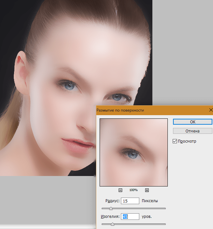Image resolution: width=213 pixels, height=229 pixels.
Task: Zoom in the blur preview with plus button
Action: tap(147, 190)
